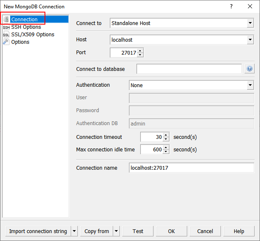Click the help icon beside Connect to database
Viewport: 260px width, 241px height.
pyautogui.click(x=250, y=69)
